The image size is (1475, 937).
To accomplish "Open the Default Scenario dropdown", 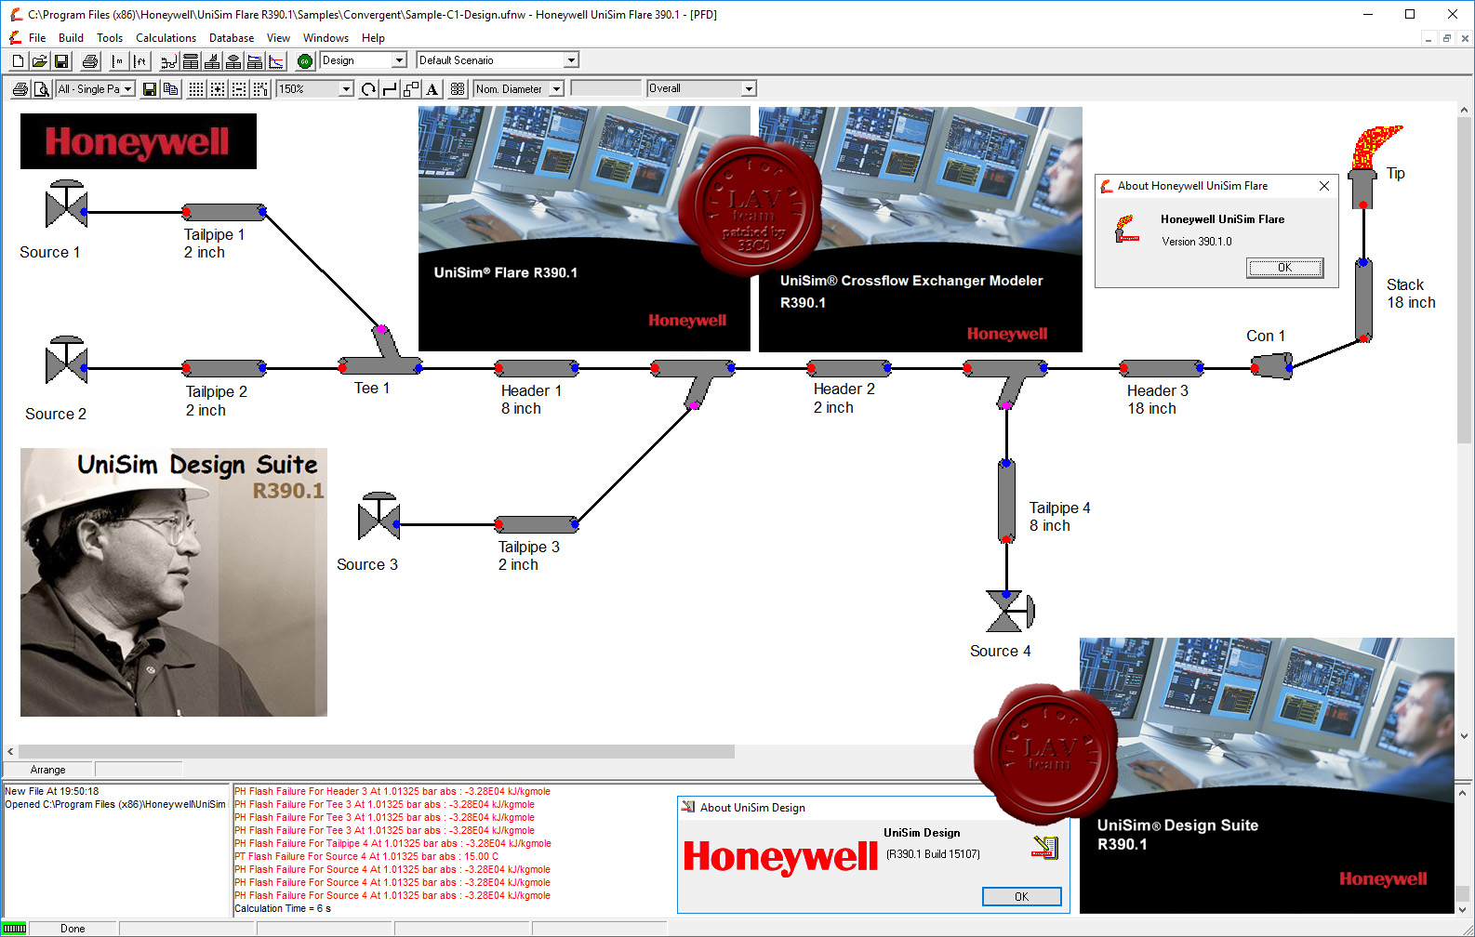I will [x=572, y=60].
